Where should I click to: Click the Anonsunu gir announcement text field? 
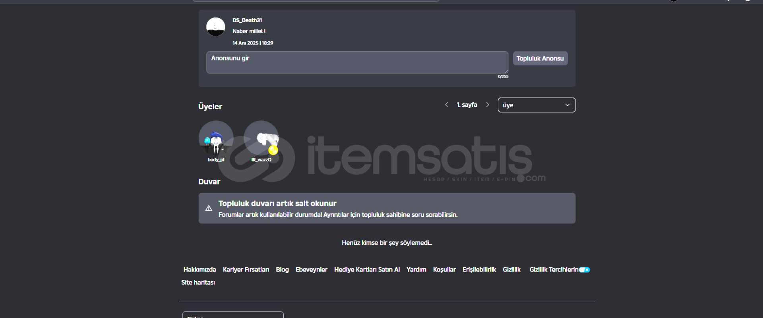[357, 62]
